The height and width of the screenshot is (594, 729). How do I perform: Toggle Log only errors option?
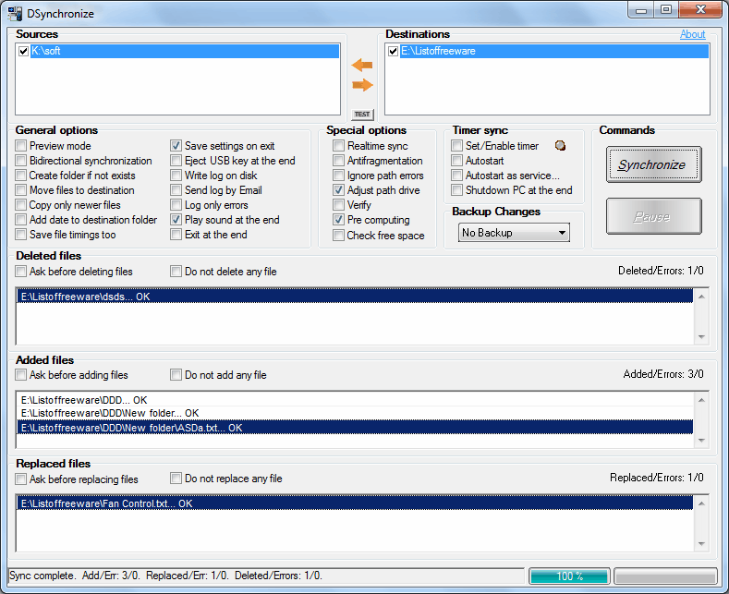pyautogui.click(x=176, y=205)
